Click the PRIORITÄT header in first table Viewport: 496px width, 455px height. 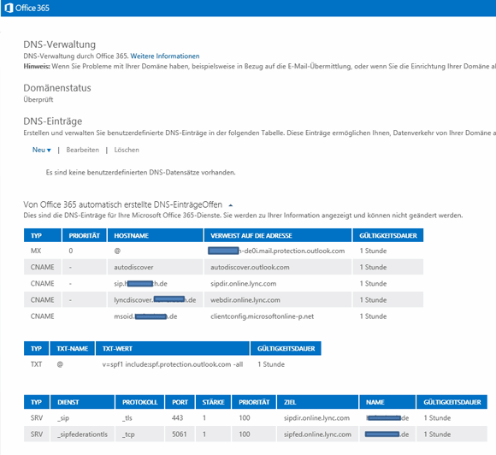pyautogui.click(x=84, y=235)
